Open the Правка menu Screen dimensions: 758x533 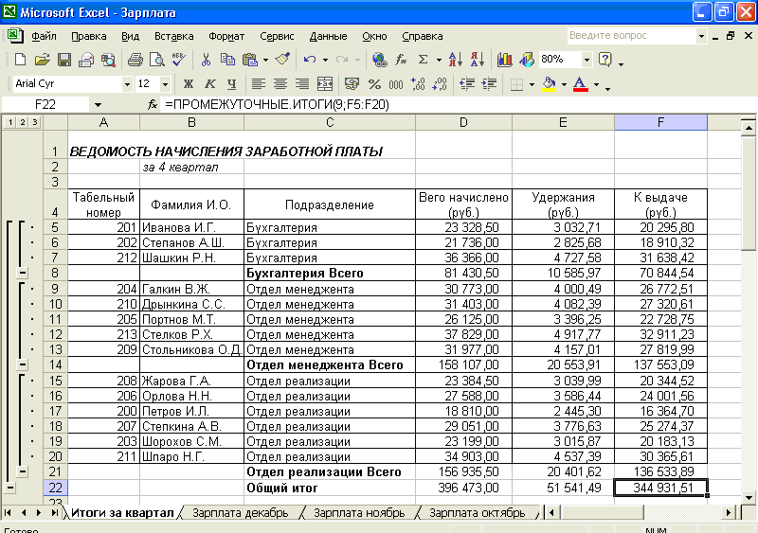(x=88, y=36)
